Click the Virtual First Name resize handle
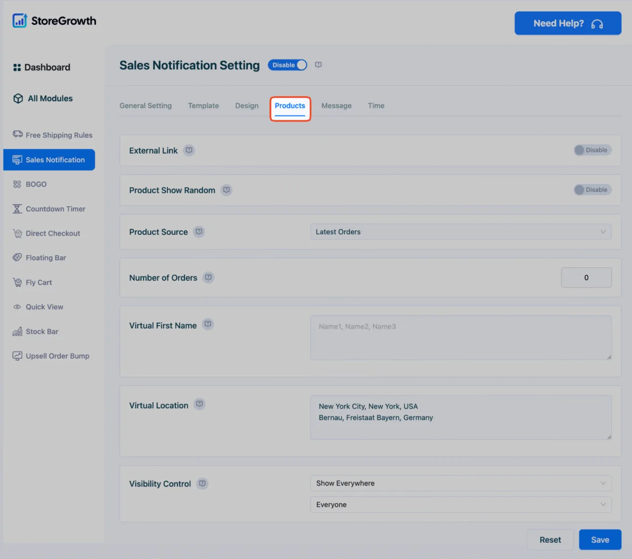Viewport: 632px width, 559px height. pos(609,357)
